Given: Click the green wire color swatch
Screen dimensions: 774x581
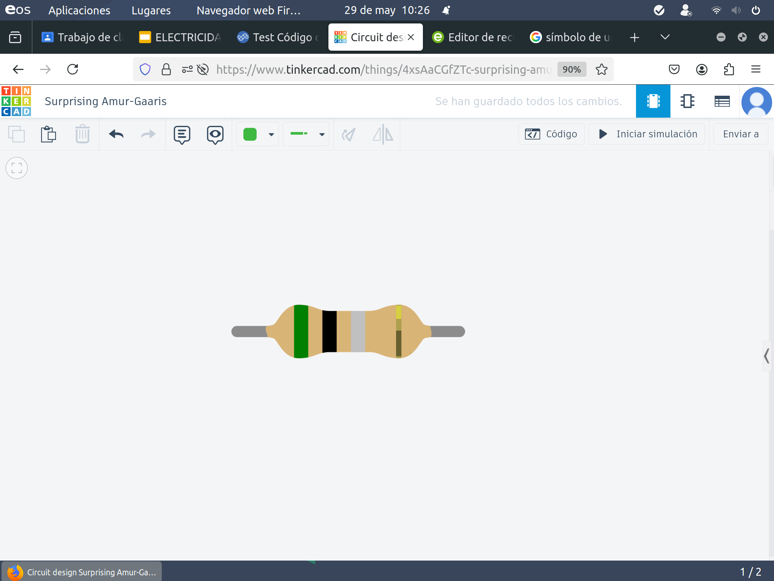Looking at the screenshot, I should click(x=250, y=134).
